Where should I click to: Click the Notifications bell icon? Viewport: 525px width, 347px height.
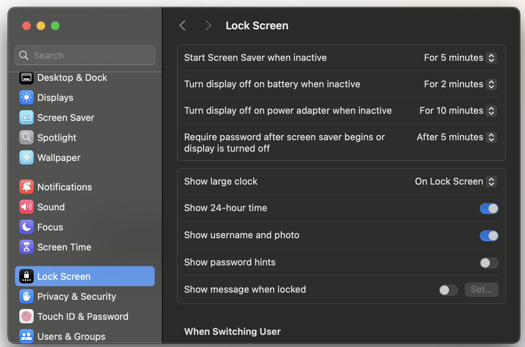[27, 187]
